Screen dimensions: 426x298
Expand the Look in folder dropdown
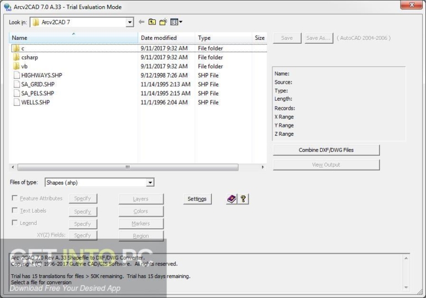coord(130,22)
